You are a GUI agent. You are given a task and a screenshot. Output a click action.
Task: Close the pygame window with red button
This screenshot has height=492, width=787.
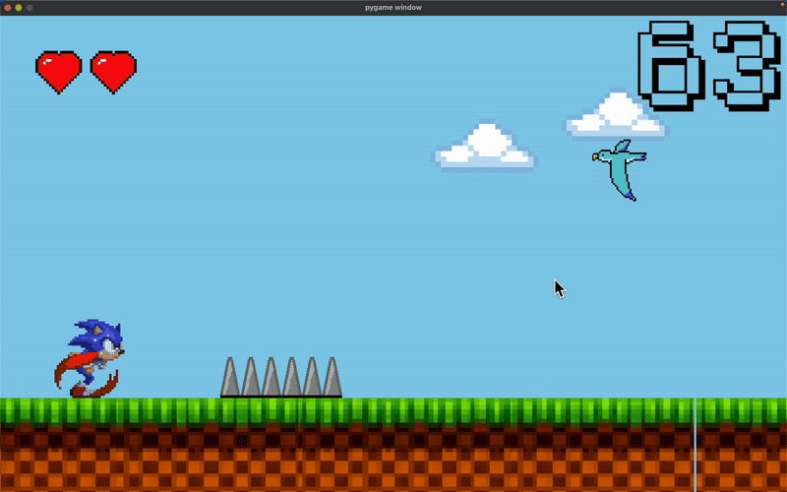click(x=8, y=8)
